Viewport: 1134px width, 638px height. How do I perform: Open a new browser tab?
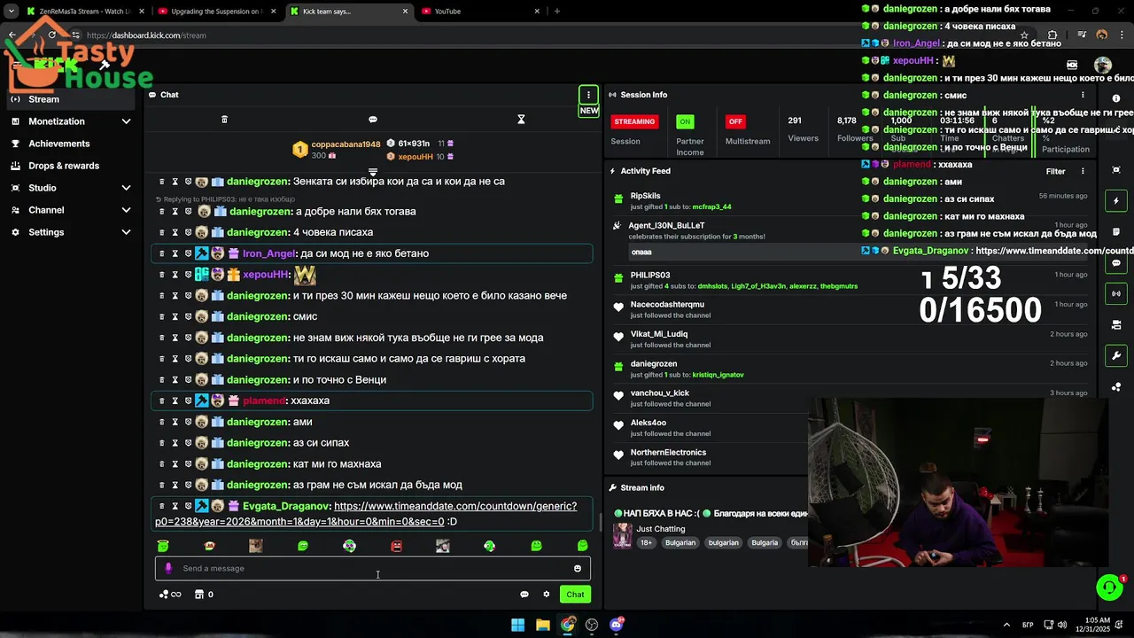(x=556, y=12)
